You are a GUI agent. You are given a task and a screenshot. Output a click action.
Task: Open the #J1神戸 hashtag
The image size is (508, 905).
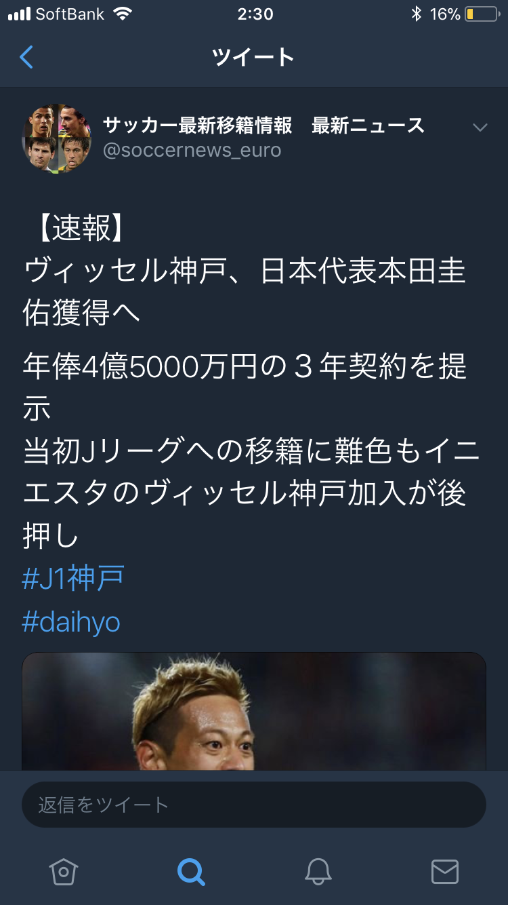click(x=73, y=579)
